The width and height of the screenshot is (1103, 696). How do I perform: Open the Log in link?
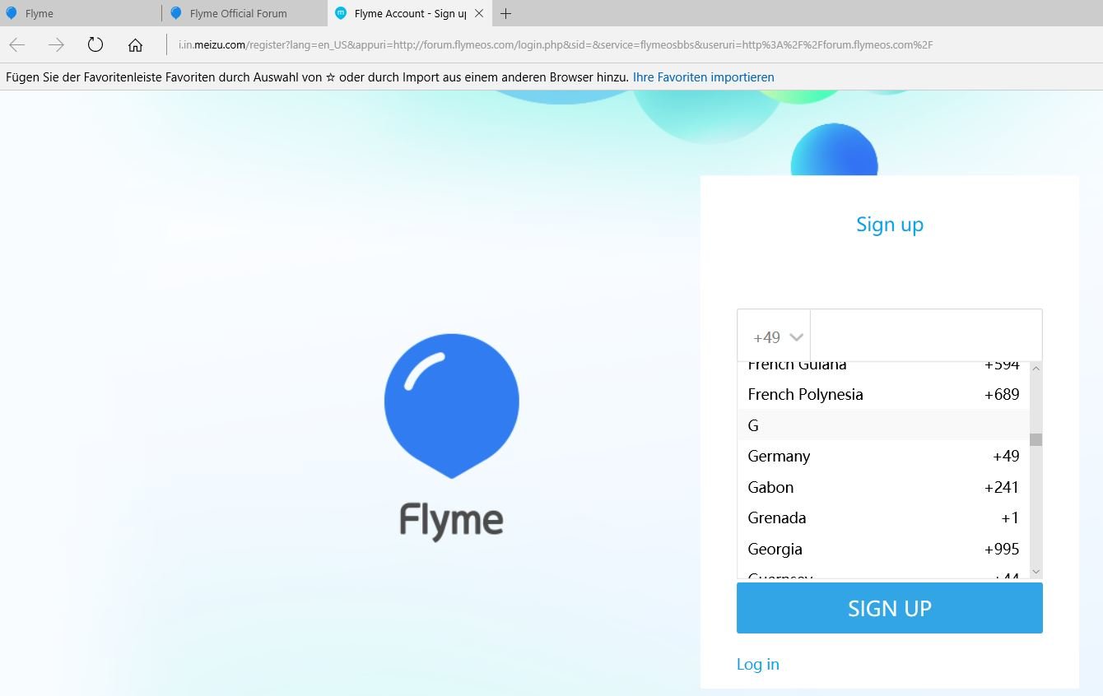[x=757, y=664]
